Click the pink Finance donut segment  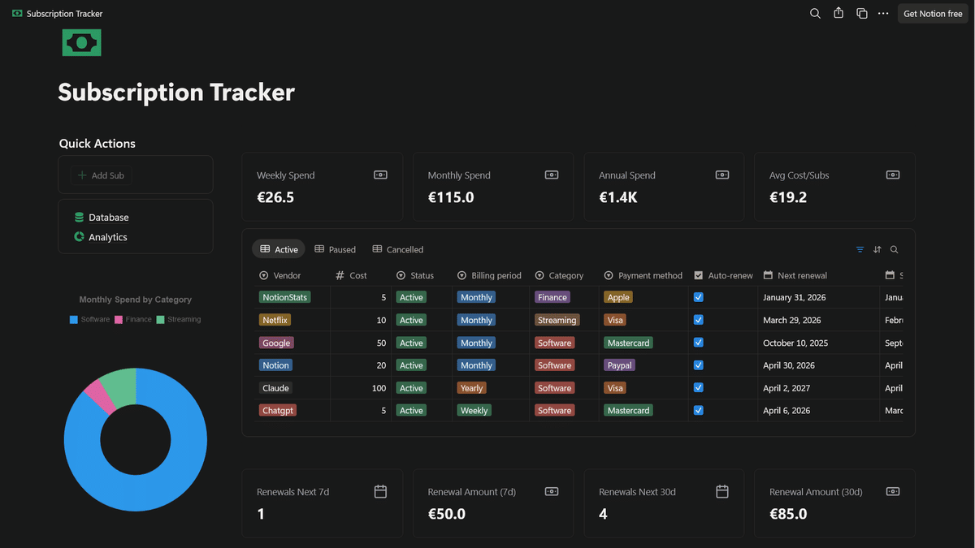point(102,396)
